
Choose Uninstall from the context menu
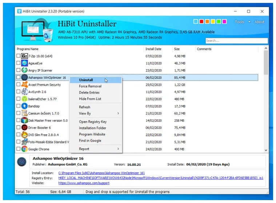click(x=96, y=80)
